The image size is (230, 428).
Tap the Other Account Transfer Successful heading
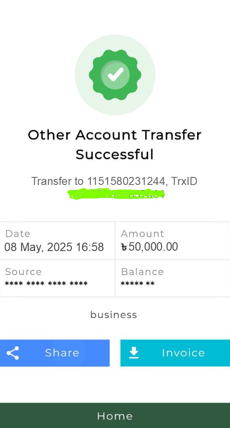click(115, 144)
